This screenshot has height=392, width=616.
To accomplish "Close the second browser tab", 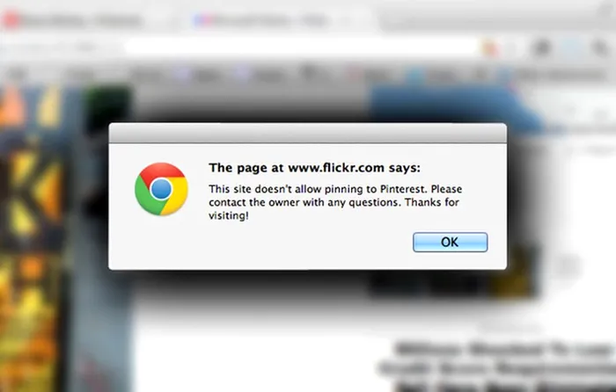I will [347, 20].
